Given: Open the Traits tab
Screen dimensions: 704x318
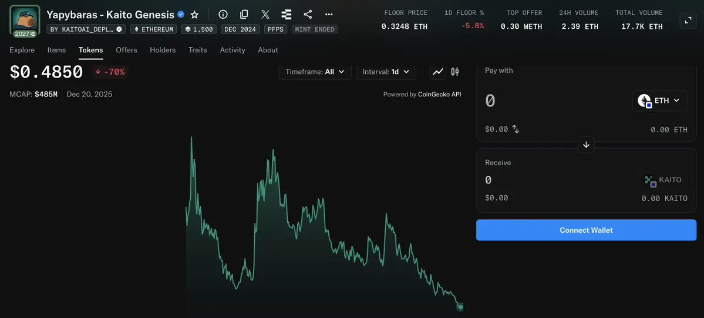Looking at the screenshot, I should point(197,50).
